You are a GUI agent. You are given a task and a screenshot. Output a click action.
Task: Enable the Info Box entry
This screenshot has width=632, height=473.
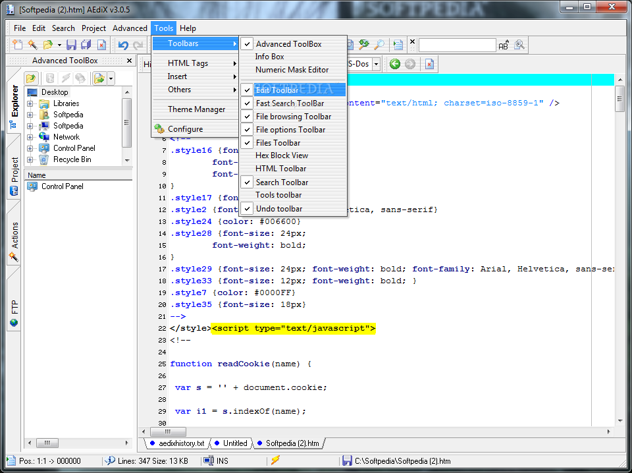coord(293,57)
